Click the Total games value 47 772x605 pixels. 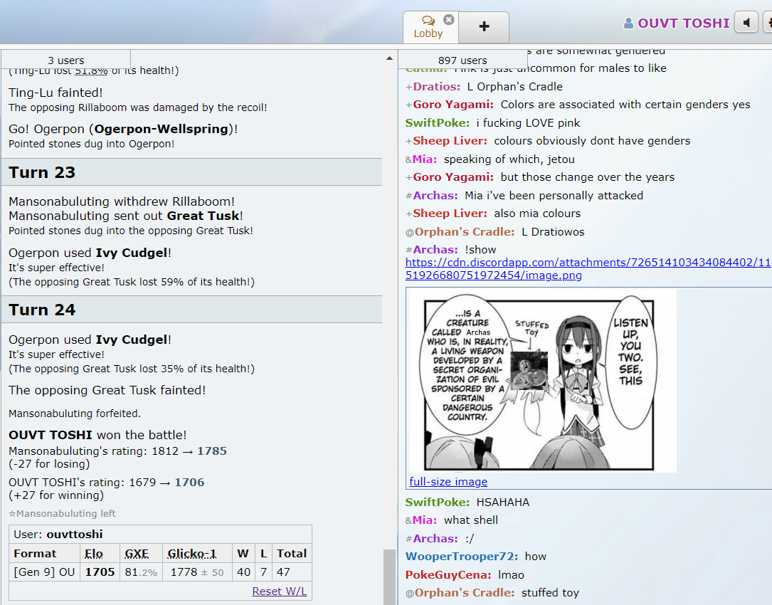click(284, 572)
